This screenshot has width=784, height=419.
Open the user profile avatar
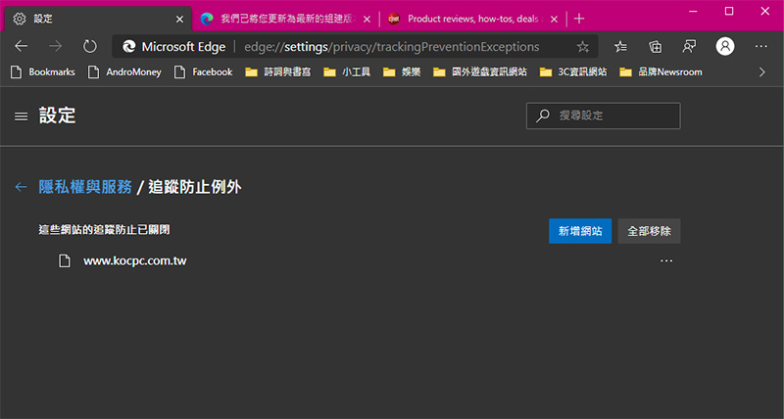click(725, 46)
